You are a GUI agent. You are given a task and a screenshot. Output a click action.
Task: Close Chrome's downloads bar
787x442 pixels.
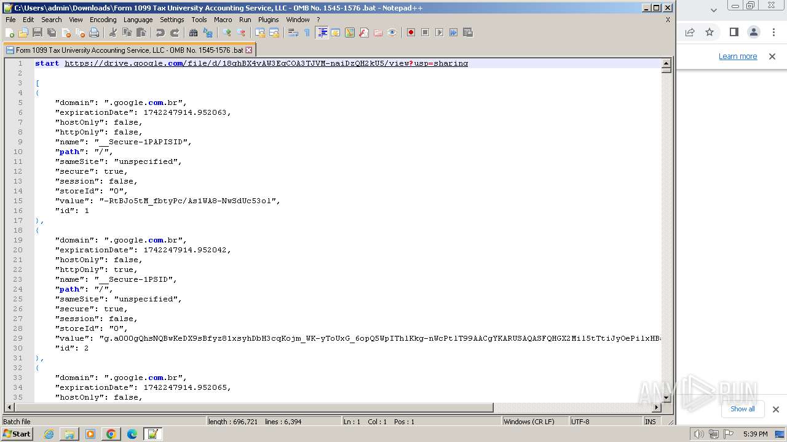tap(775, 409)
